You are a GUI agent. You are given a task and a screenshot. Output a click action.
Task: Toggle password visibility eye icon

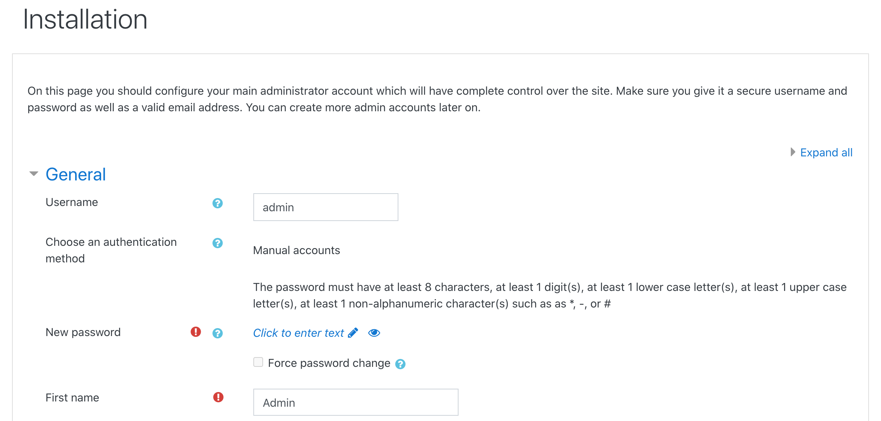374,333
